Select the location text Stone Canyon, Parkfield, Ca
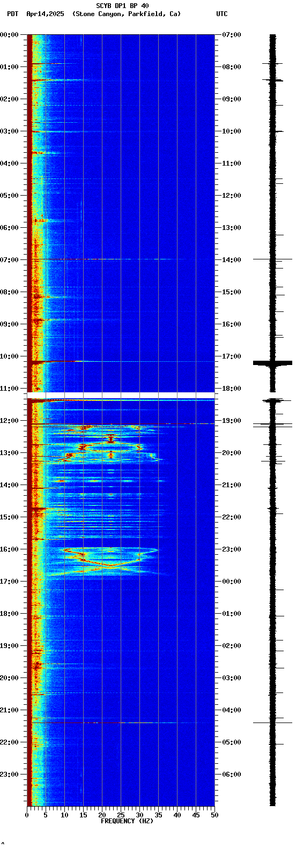The width and height of the screenshot is (296, 849). click(127, 14)
